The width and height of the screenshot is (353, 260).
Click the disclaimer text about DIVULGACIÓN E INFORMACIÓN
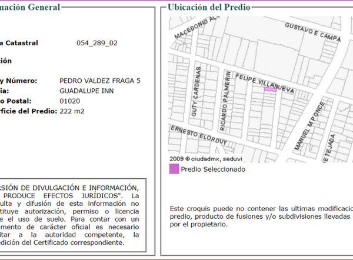pyautogui.click(x=68, y=215)
